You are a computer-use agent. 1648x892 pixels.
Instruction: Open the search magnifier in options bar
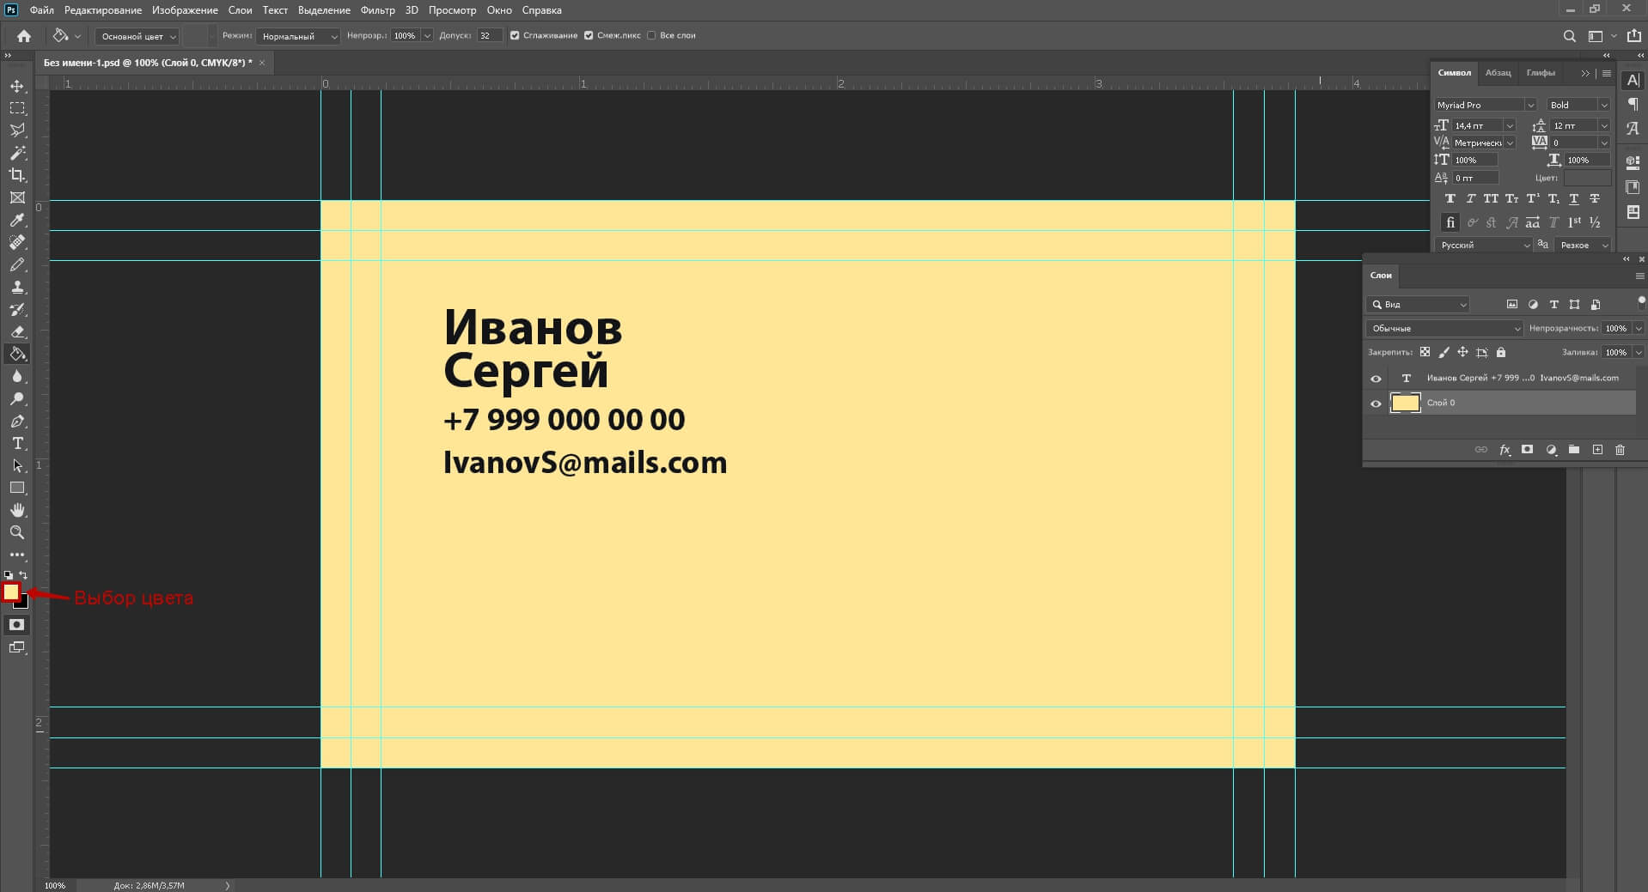[1569, 36]
